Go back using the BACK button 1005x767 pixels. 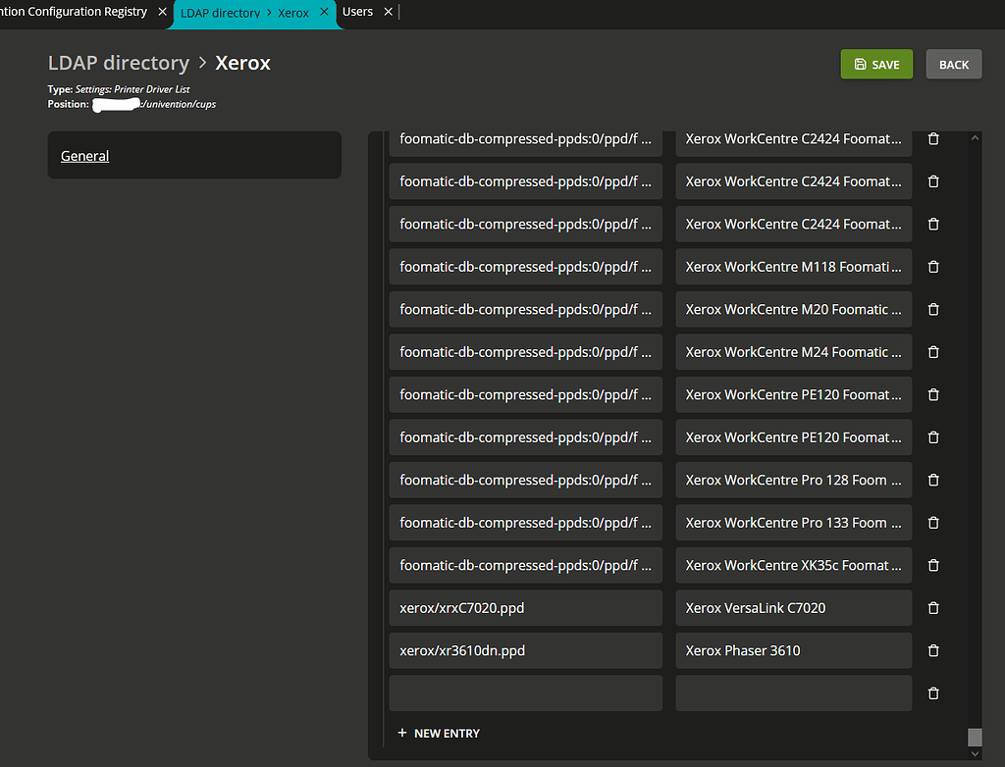tap(953, 65)
